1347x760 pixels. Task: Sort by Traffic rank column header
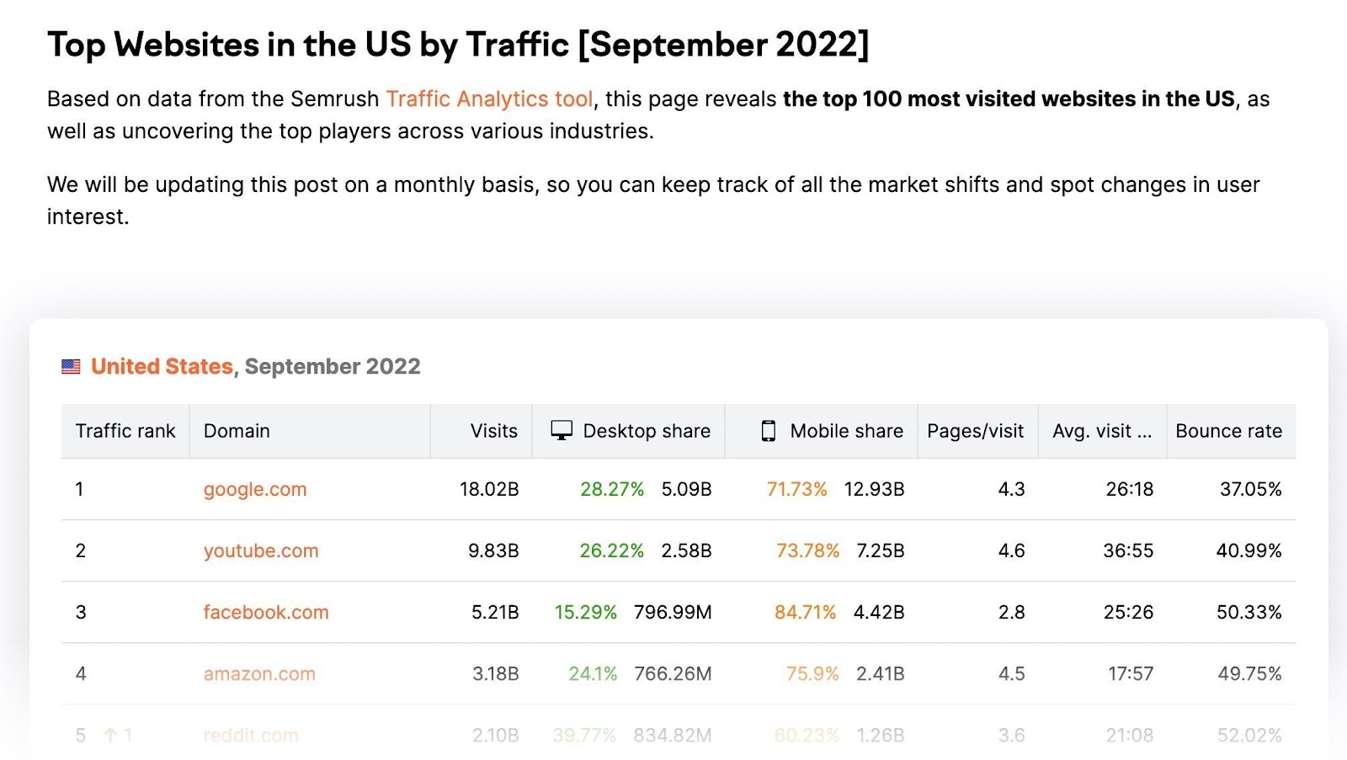(125, 431)
